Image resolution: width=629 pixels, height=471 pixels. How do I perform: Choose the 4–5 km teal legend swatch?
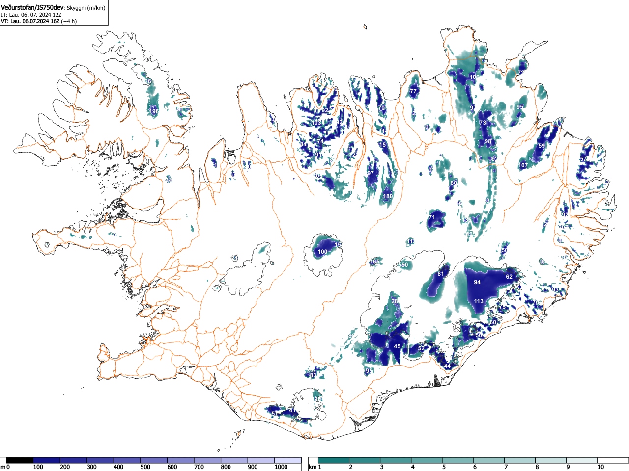tap(428, 460)
